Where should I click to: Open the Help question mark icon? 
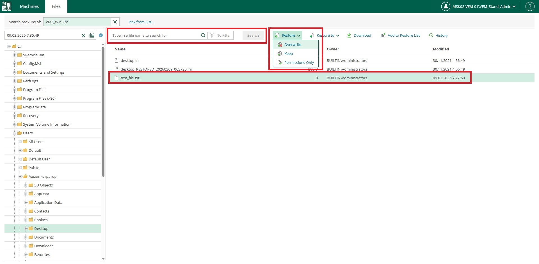(x=530, y=6)
